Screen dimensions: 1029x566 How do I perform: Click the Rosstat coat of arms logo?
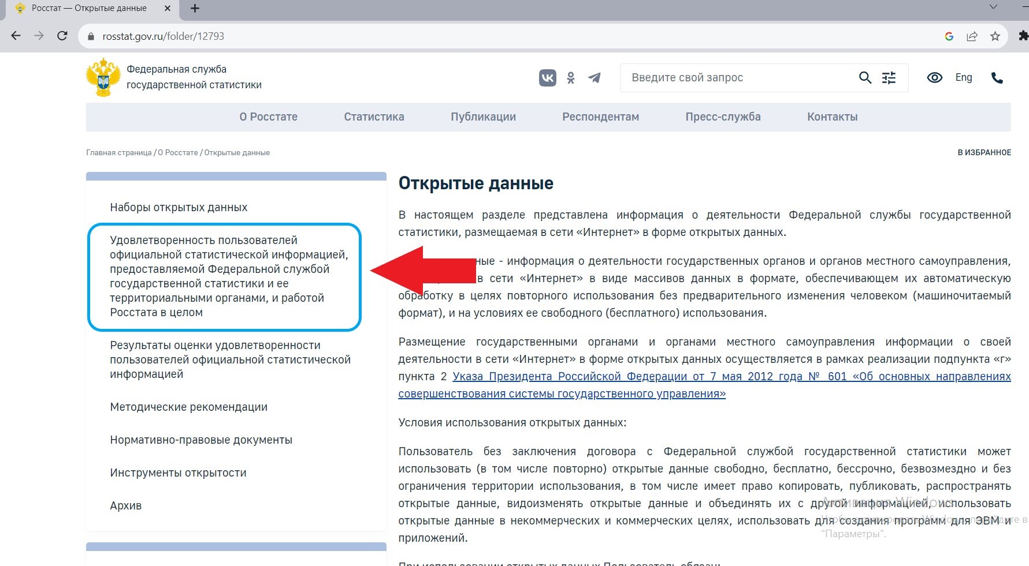click(x=103, y=77)
